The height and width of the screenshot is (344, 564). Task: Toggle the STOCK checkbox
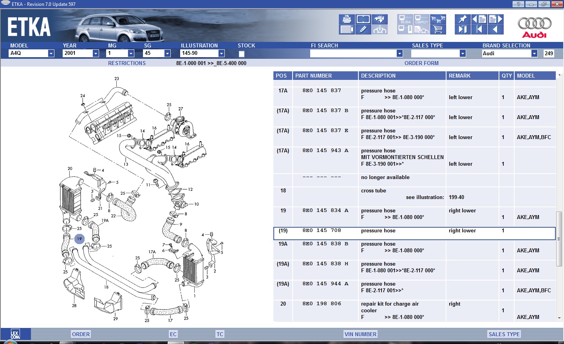point(242,54)
